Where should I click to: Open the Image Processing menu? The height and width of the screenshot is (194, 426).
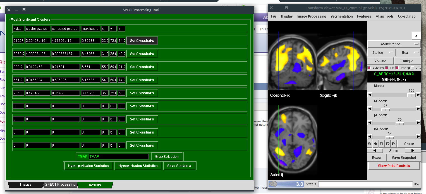[x=312, y=16]
